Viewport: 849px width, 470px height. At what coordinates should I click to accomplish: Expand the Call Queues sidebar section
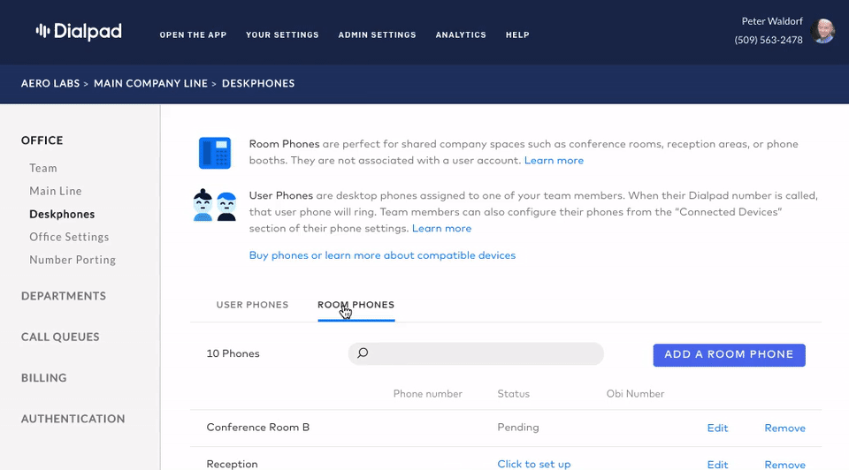tap(60, 337)
